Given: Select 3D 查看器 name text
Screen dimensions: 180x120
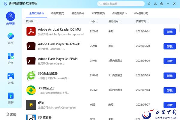Looking at the screenshot, I should [45, 118].
